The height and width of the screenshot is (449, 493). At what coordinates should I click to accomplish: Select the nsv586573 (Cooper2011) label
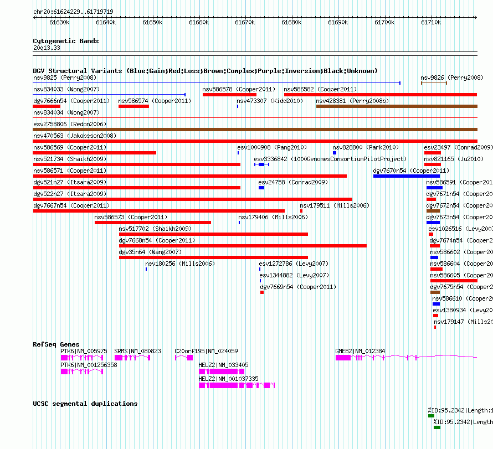131,217
